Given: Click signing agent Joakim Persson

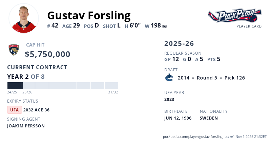Looking at the screenshot, I should click(x=26, y=126).
